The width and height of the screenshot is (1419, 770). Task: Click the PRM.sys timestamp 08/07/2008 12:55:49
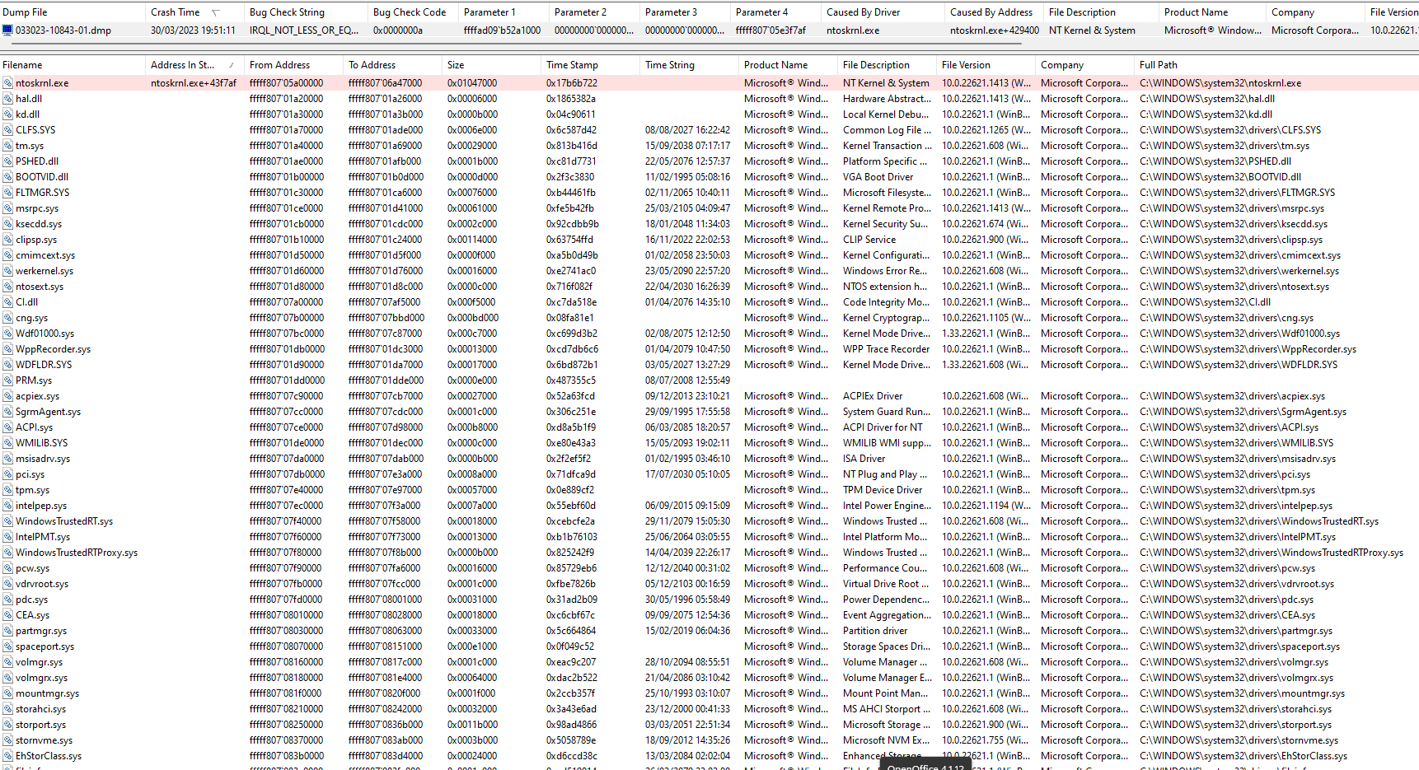(x=687, y=380)
